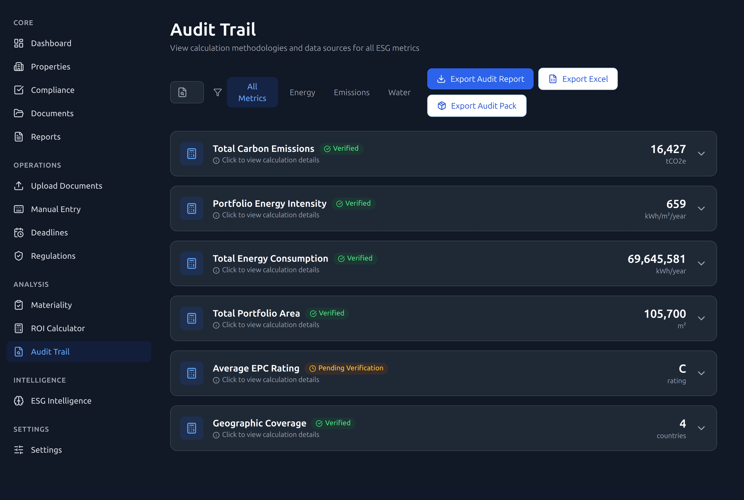
Task: Click the funnel filter icon
Action: [218, 93]
